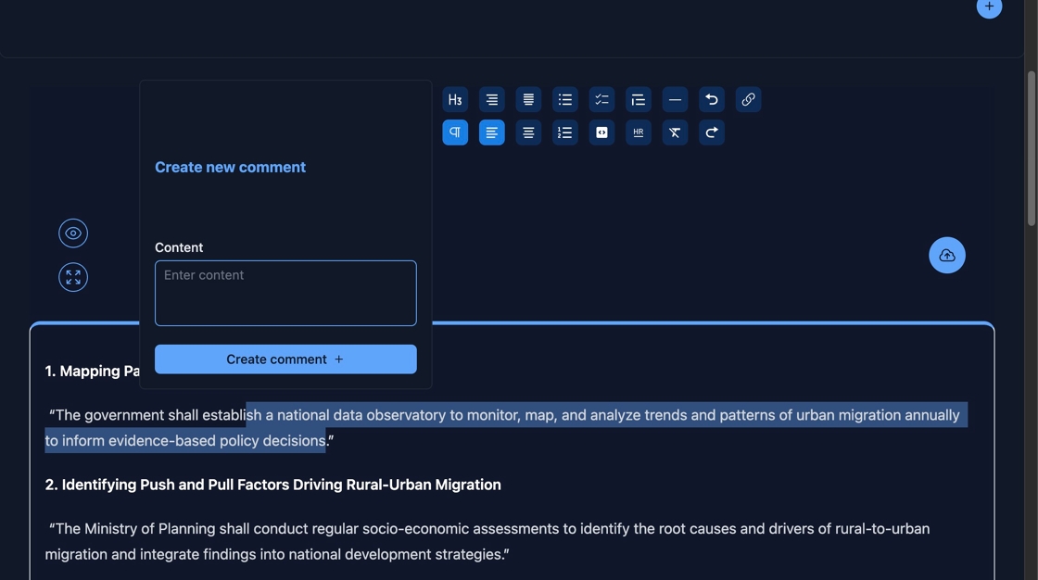Toggle preview with the eye icon

tap(73, 233)
